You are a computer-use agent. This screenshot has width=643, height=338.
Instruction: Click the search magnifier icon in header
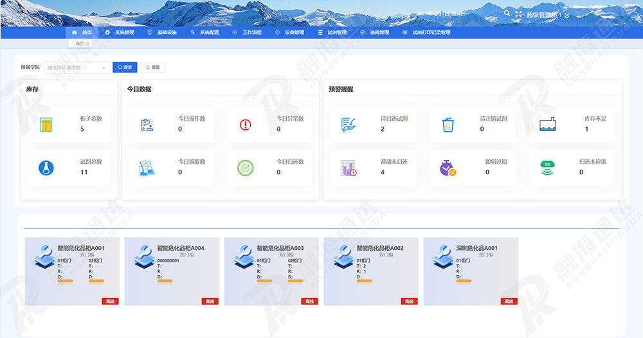click(507, 13)
